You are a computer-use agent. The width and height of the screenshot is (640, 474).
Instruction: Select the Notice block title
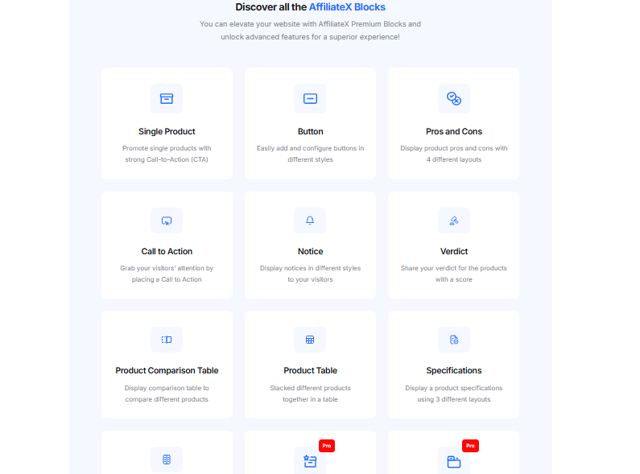click(310, 251)
